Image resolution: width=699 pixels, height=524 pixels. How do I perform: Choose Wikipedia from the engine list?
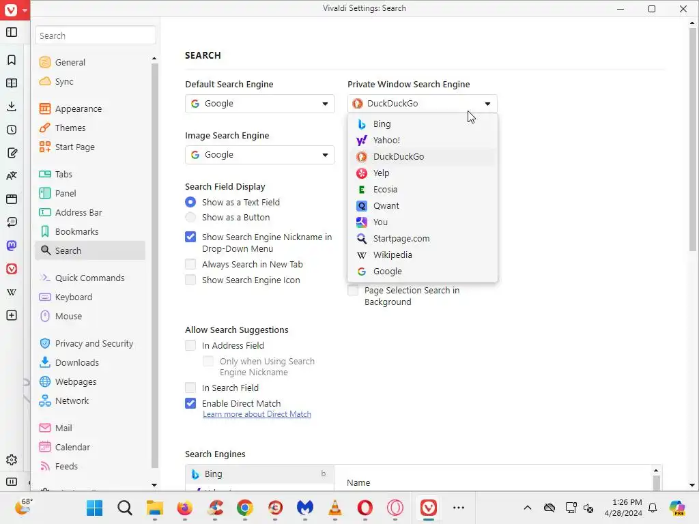coord(422,255)
